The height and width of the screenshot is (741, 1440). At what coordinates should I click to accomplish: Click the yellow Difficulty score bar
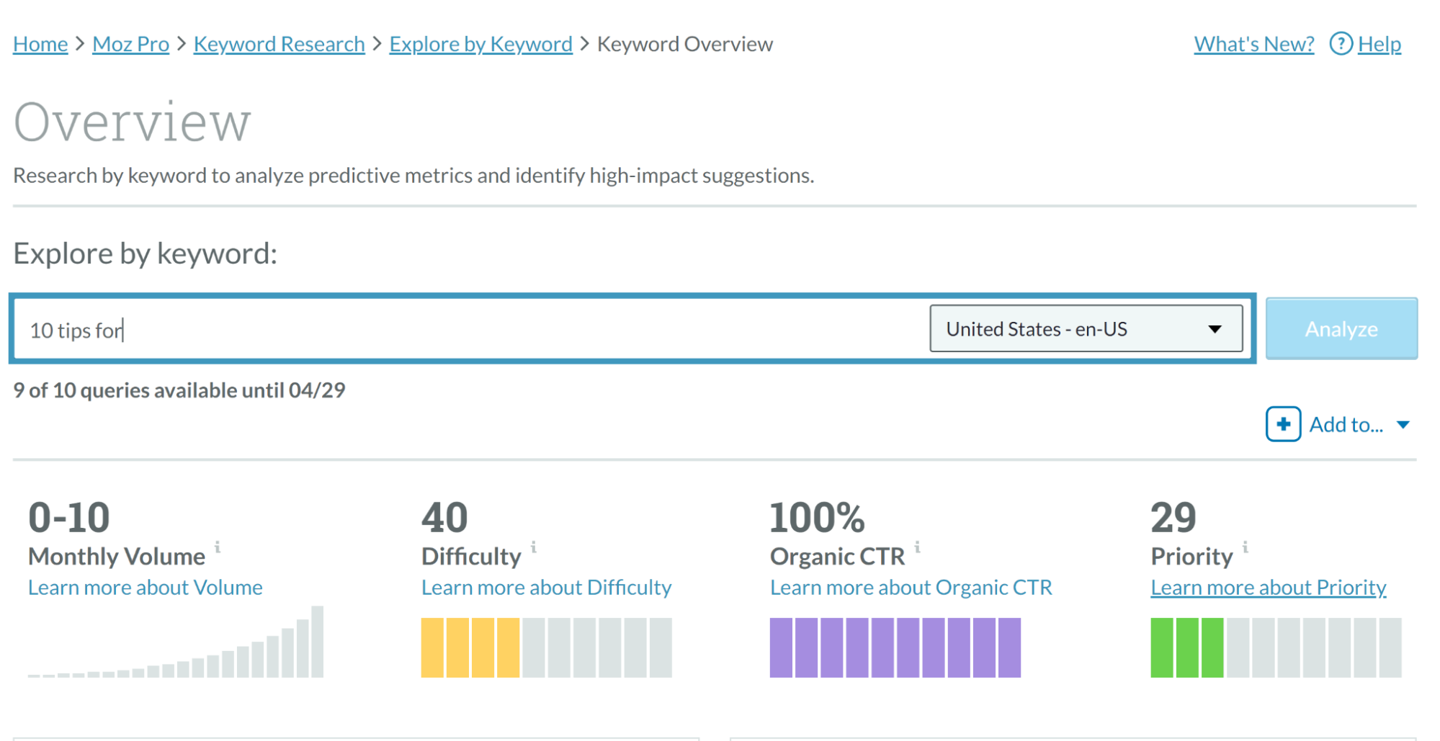(x=470, y=647)
